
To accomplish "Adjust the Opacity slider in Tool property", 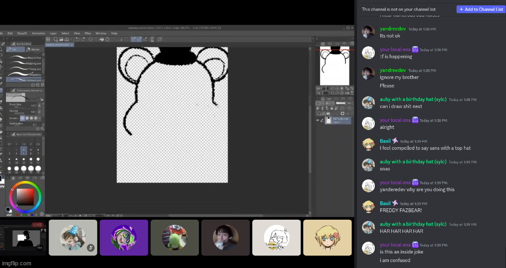I will (19, 113).
